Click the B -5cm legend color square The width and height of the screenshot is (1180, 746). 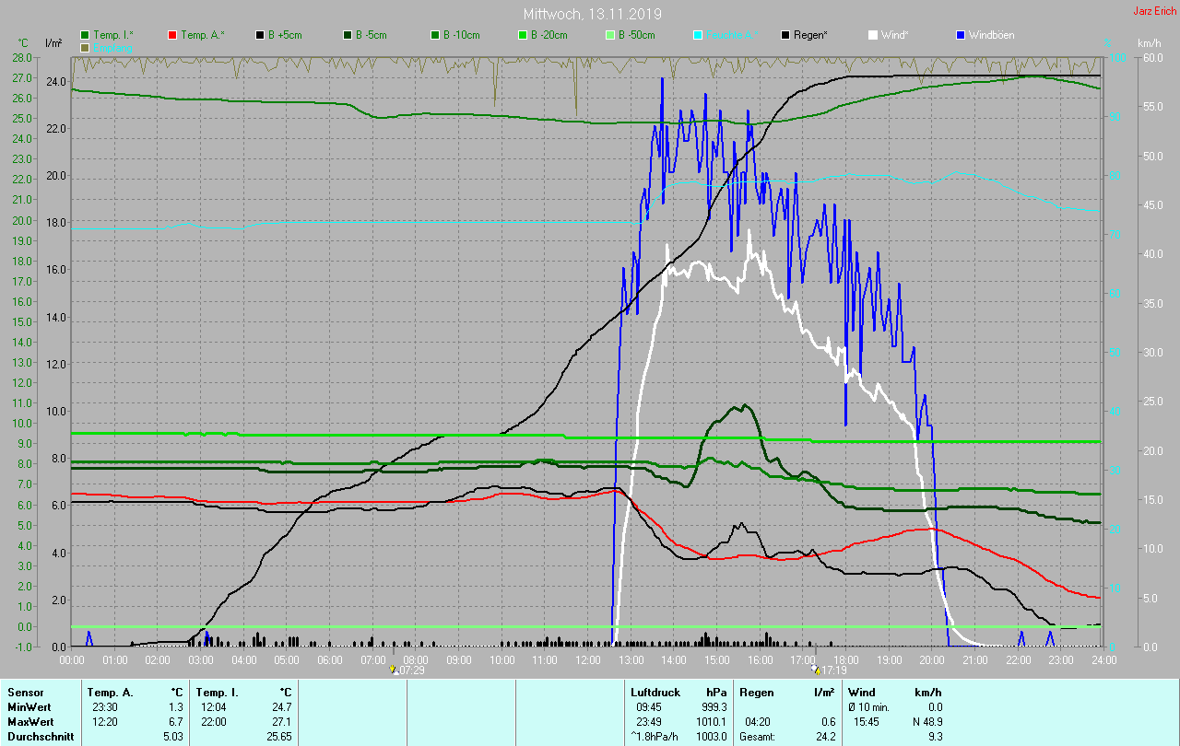(348, 35)
